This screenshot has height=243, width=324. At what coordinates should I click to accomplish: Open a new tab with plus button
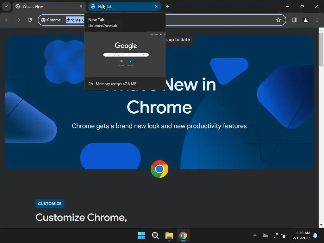(x=168, y=6)
